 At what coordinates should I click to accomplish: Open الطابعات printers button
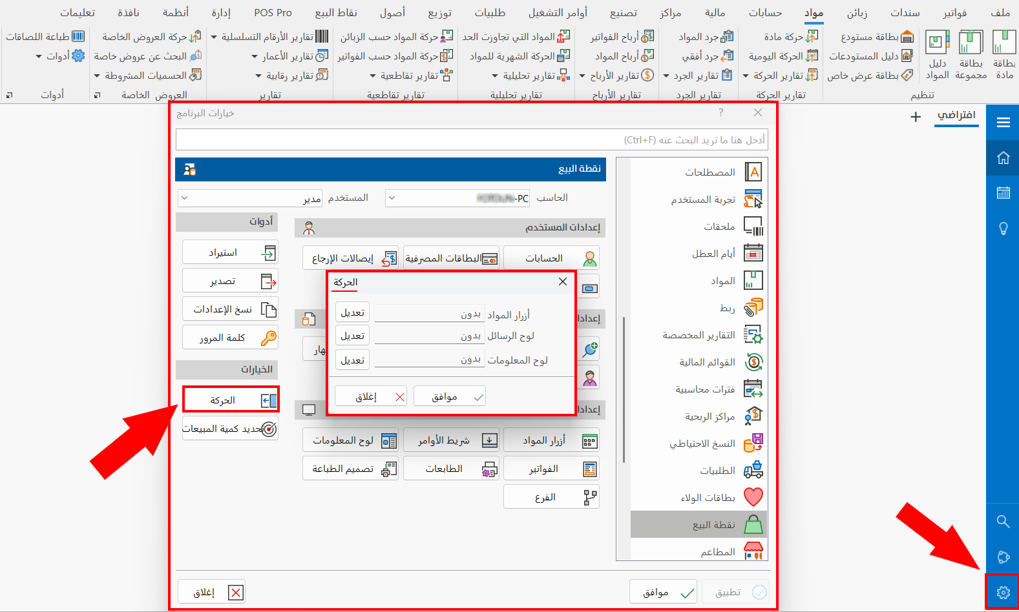click(451, 469)
